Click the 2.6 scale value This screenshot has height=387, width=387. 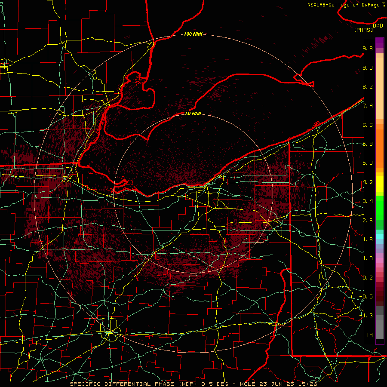[368, 221]
